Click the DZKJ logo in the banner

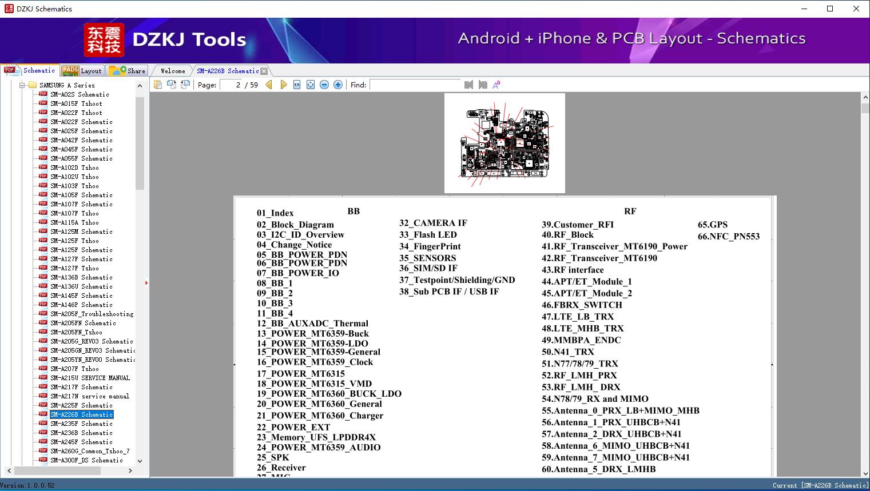(x=104, y=39)
